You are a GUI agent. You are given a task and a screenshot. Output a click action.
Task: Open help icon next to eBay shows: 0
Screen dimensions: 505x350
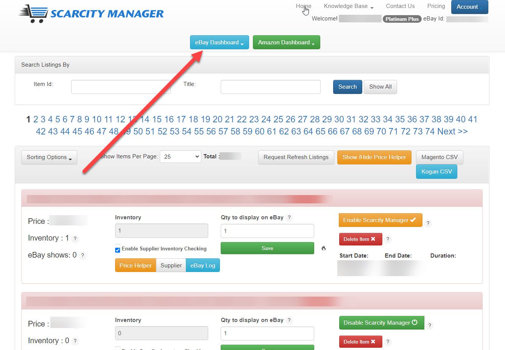coord(83,256)
